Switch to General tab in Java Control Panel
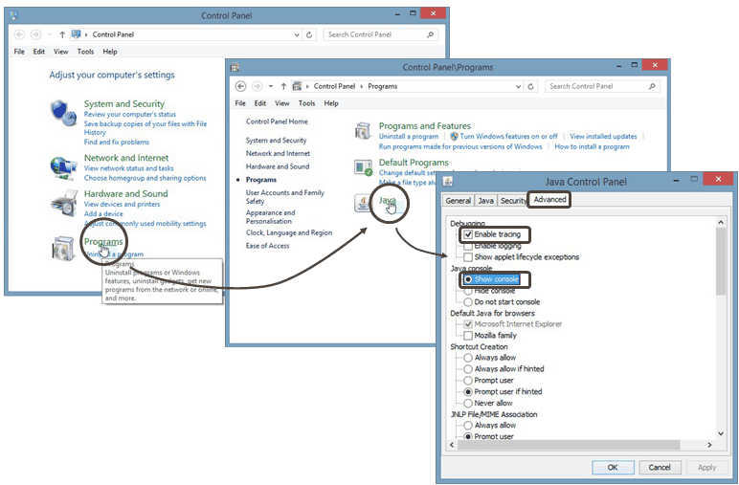739x485 pixels. tap(459, 201)
